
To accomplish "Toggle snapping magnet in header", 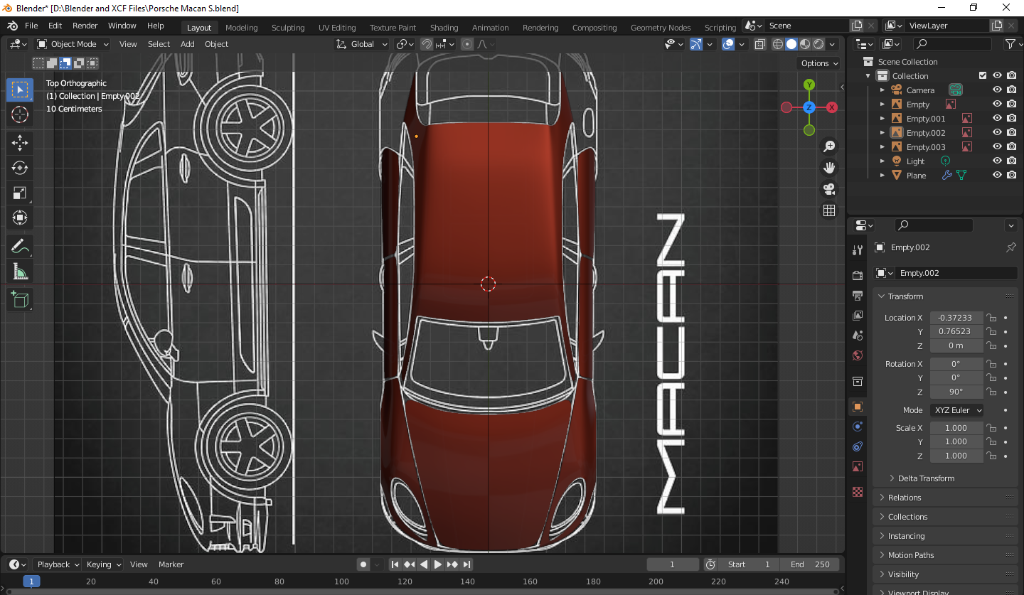I will click(x=426, y=44).
